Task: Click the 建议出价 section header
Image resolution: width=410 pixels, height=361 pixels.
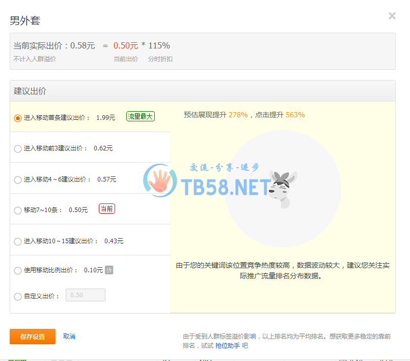Action: pos(30,91)
